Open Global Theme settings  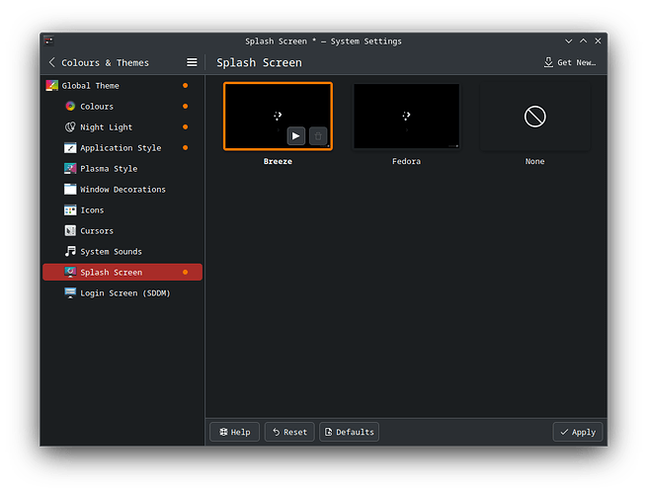(122, 86)
